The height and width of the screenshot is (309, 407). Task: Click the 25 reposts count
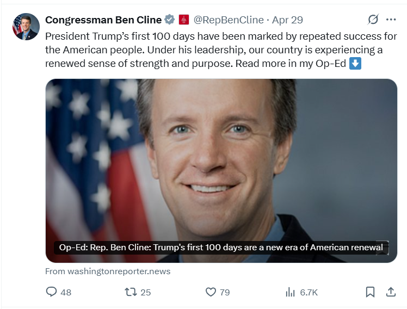click(146, 292)
